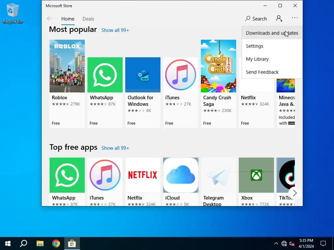The height and width of the screenshot is (250, 334).
Task: Open the iCloud app icon
Action: [181, 175]
